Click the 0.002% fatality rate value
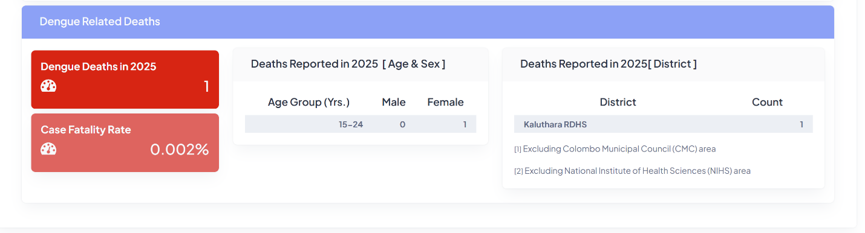The height and width of the screenshot is (233, 865). [x=180, y=149]
